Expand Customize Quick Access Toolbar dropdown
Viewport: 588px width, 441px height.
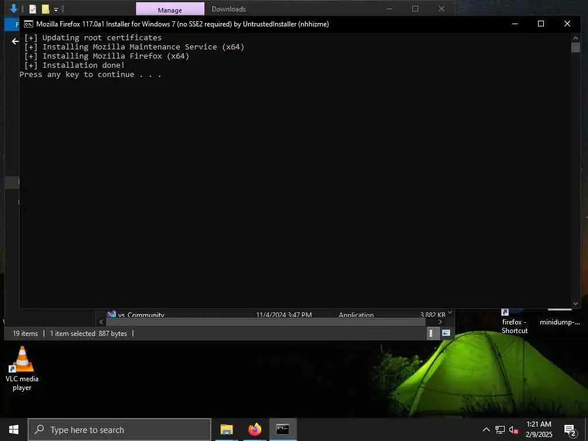[x=56, y=9]
